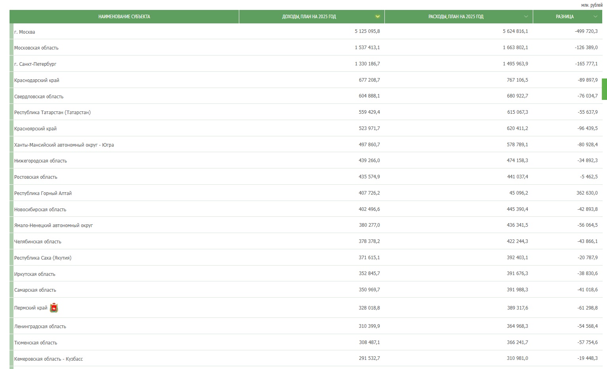This screenshot has width=607, height=369.
Task: Select Новосибирская область row name
Action: [40, 210]
